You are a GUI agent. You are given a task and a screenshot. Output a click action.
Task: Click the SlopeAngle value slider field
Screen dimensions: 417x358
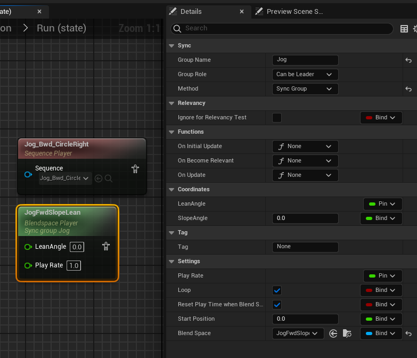tap(305, 218)
